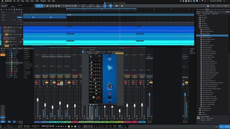Select the Eraser tool in the toolbar
This screenshot has height=129, width=230.
coord(47,6)
